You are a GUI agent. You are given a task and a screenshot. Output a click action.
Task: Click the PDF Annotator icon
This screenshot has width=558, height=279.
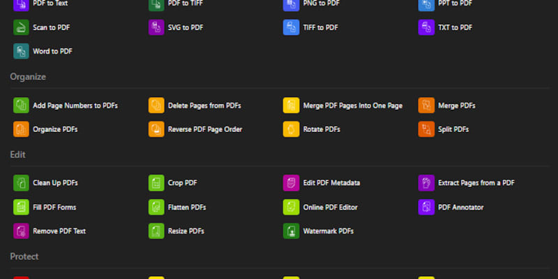[x=426, y=207]
